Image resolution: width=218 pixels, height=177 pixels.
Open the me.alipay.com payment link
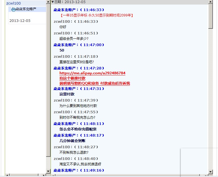coord(92,73)
